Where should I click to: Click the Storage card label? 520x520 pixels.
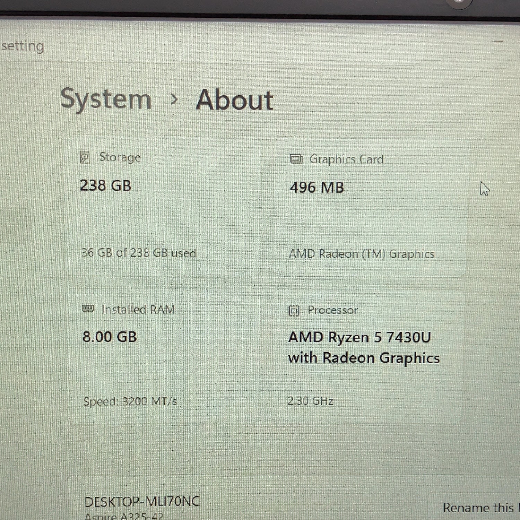[120, 157]
